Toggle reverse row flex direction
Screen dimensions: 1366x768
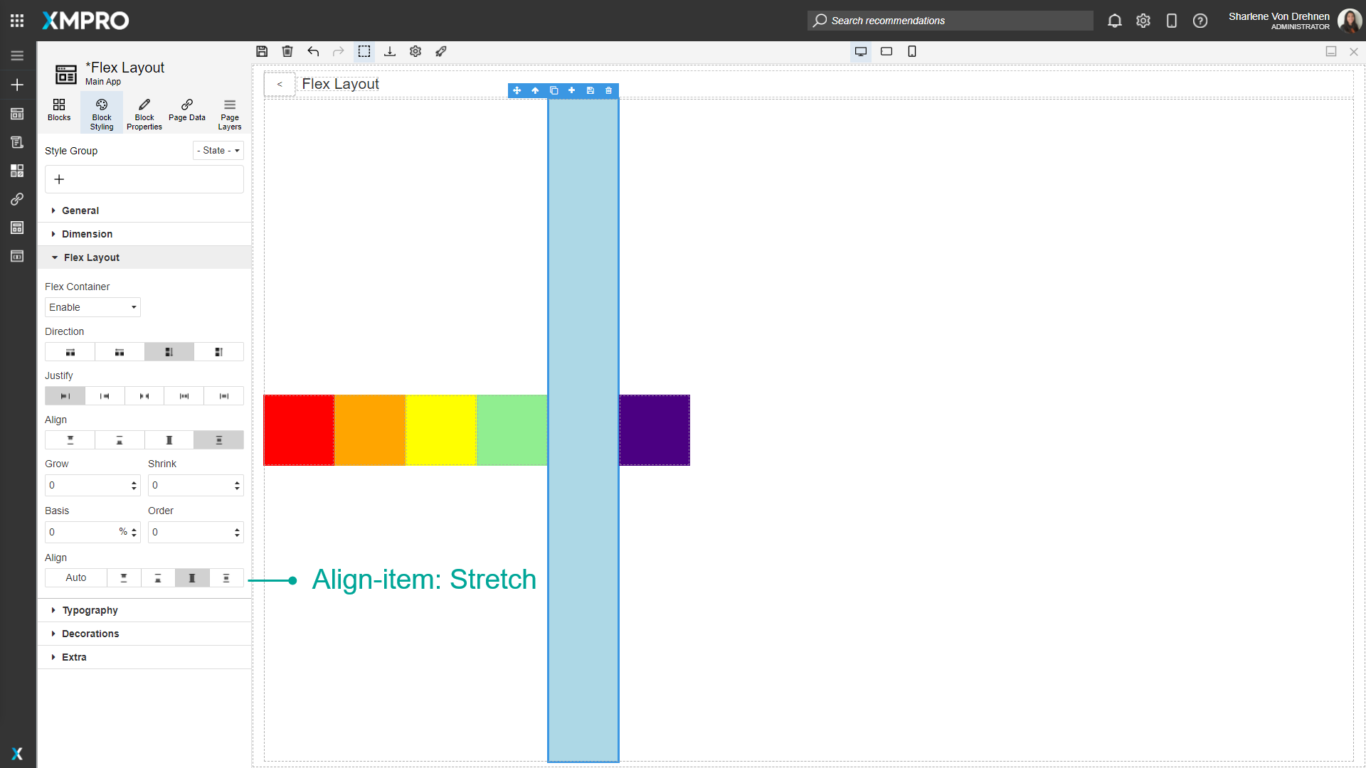[119, 351]
